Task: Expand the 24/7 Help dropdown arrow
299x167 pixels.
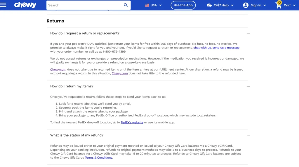Action: point(232,5)
